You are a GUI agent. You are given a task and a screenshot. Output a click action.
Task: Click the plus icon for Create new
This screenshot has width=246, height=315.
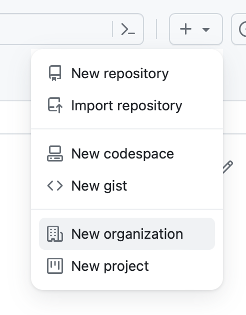(x=185, y=29)
